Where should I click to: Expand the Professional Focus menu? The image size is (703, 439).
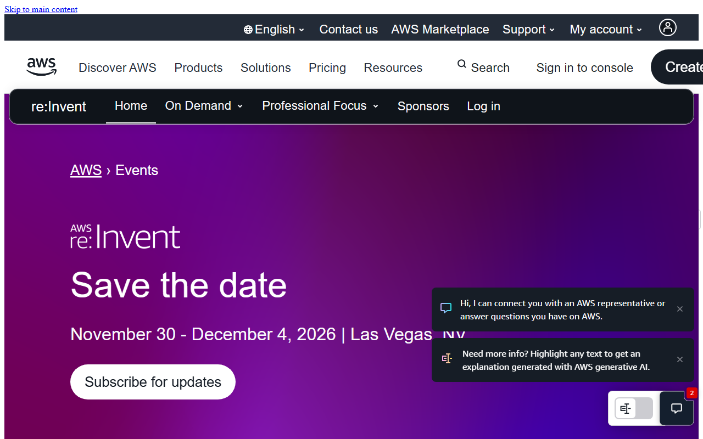pos(320,106)
